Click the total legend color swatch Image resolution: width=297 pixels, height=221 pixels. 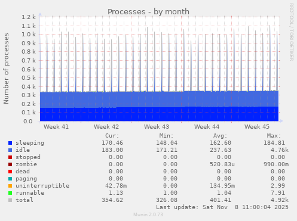[x=10, y=200]
